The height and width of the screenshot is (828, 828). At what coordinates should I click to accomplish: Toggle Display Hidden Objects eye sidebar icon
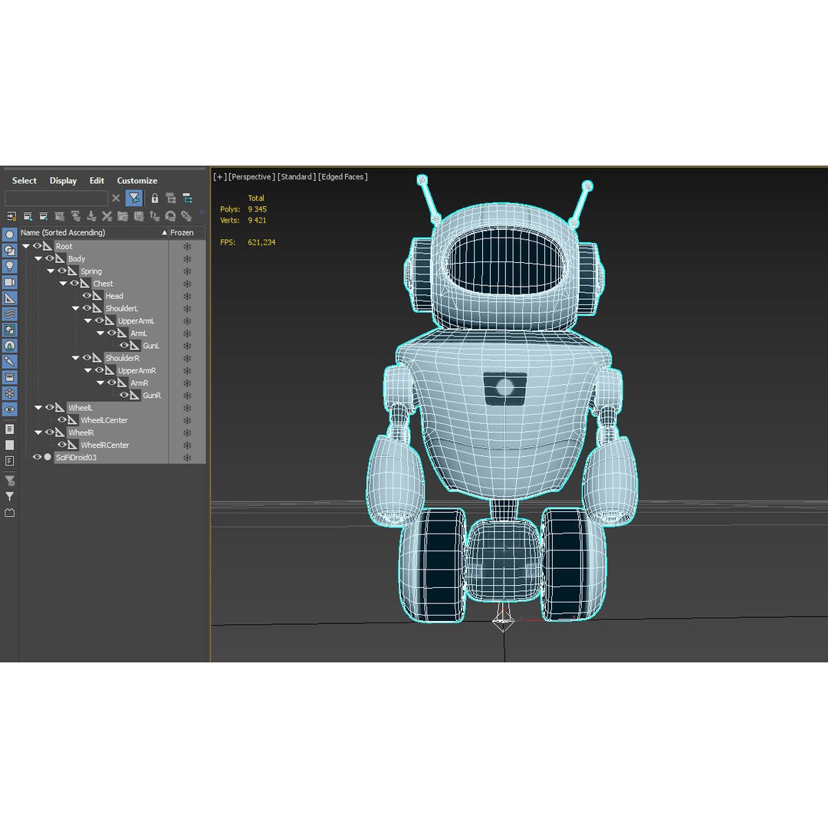click(9, 409)
